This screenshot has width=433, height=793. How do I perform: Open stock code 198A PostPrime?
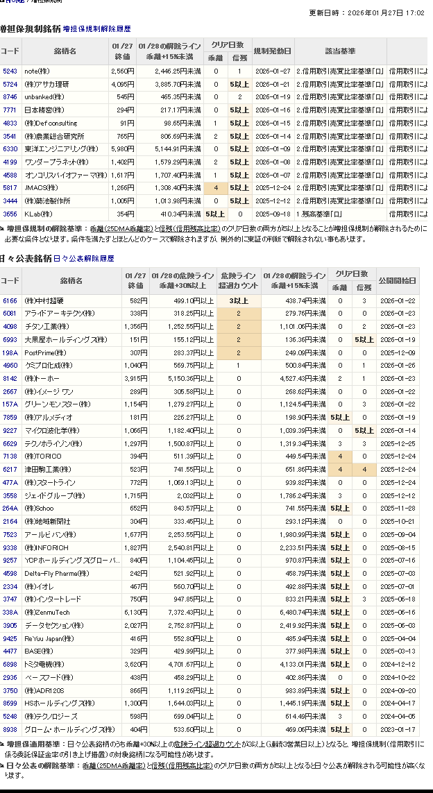point(10,352)
